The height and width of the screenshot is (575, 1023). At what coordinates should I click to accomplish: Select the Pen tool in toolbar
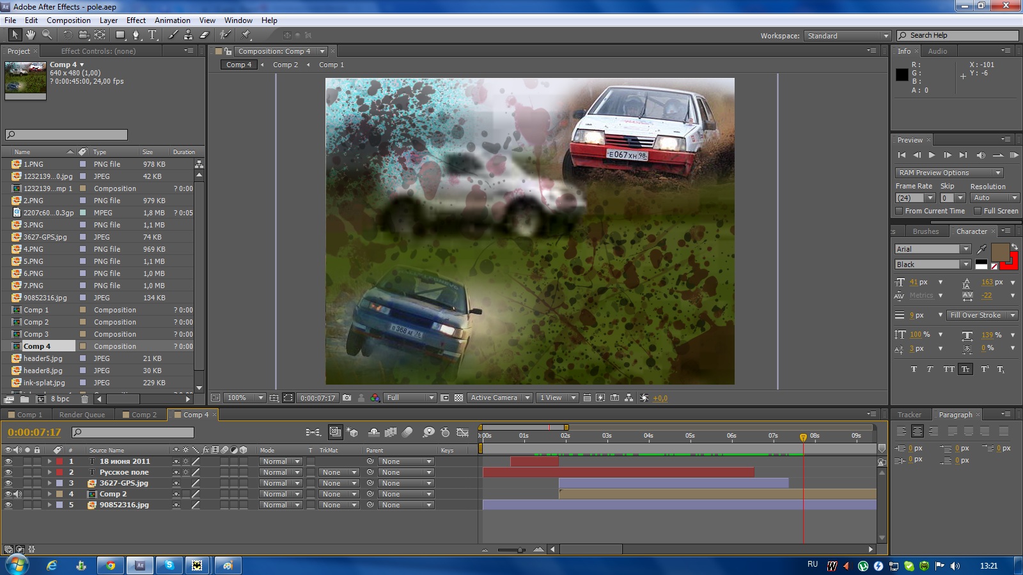click(x=136, y=35)
